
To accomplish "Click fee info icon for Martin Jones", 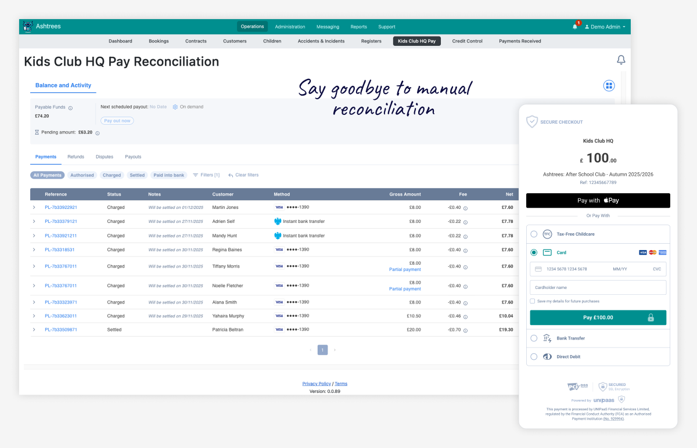I will coord(465,208).
